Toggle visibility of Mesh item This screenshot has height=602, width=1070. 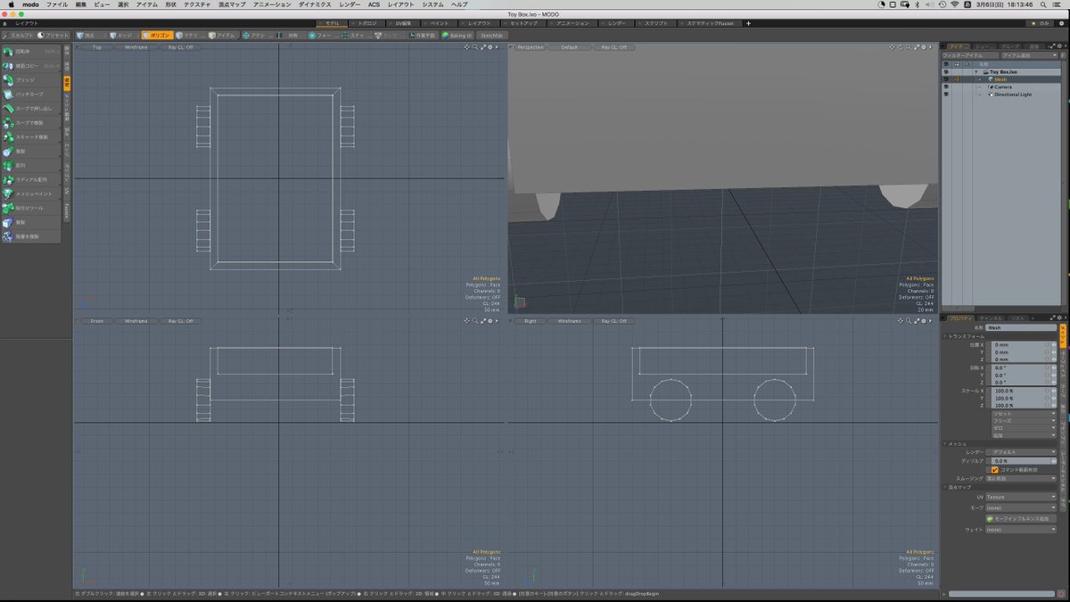(945, 79)
